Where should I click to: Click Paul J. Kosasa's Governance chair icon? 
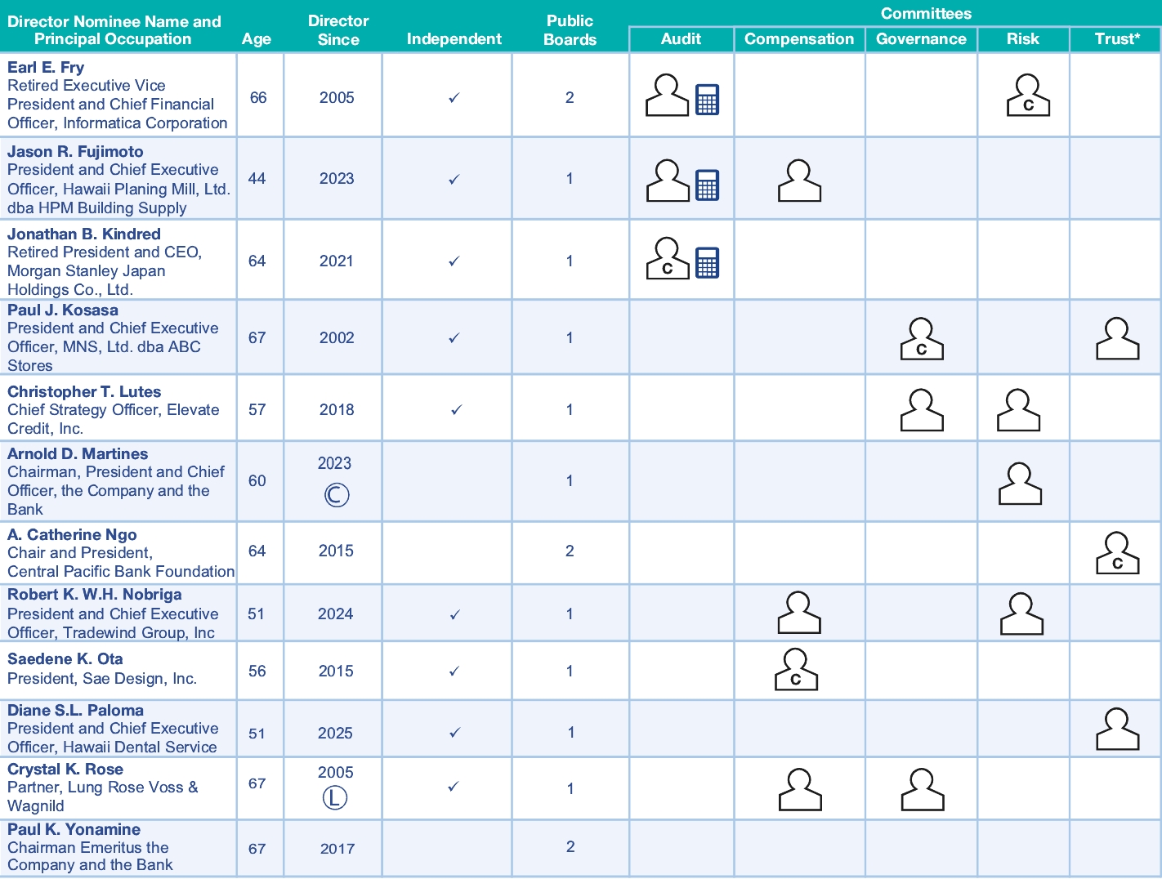(921, 340)
